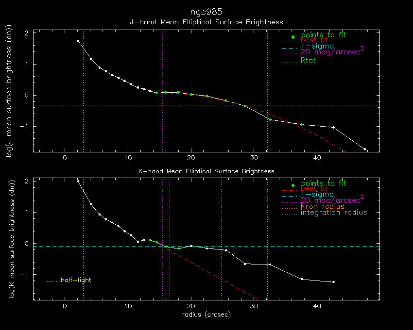Click the 'half-light' yellow label
The height and width of the screenshot is (330, 413).
click(76, 280)
